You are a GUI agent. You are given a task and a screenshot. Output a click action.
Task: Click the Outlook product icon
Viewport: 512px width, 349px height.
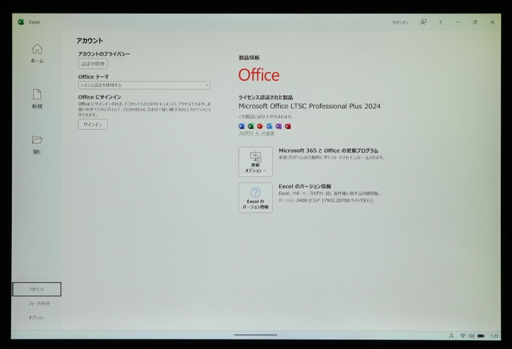pos(269,126)
